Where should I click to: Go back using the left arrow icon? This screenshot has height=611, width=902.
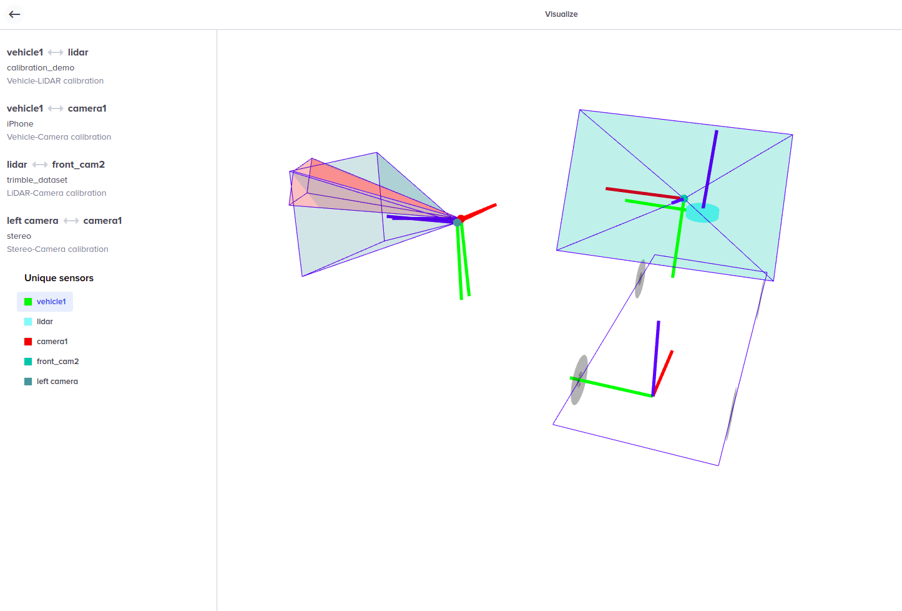(x=14, y=14)
